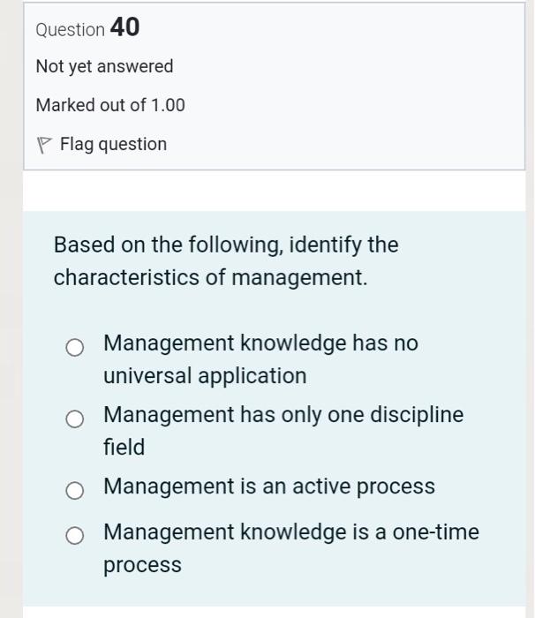The height and width of the screenshot is (618, 535).
Task: Click the Flag question link text
Action: (x=113, y=144)
